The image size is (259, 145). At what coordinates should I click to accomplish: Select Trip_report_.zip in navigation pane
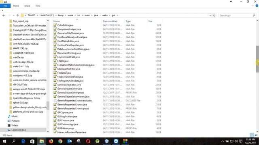coord(21,21)
